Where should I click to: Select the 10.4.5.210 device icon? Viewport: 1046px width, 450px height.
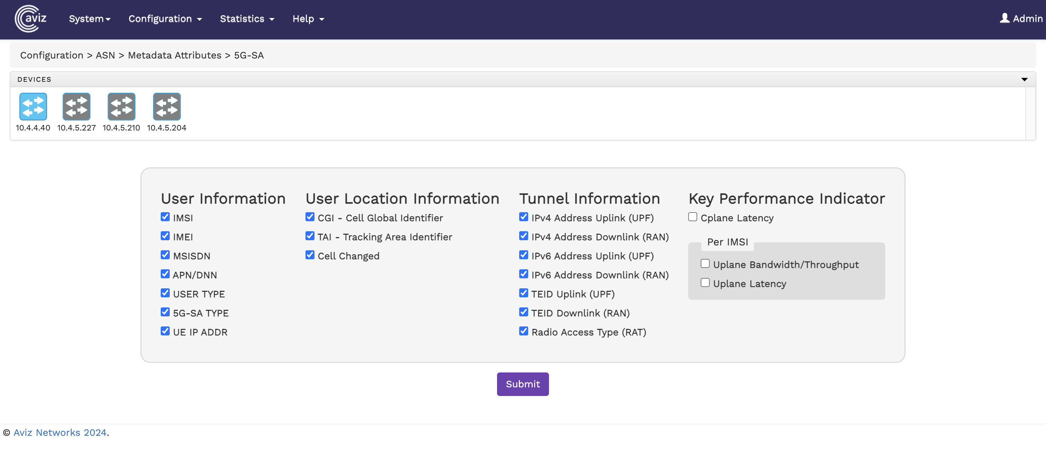tap(122, 107)
